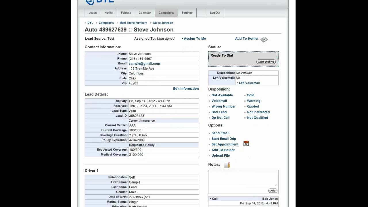The image size is (368, 207).
Task: Click Date of Birth value 2-1-1953
Action: 139,197
